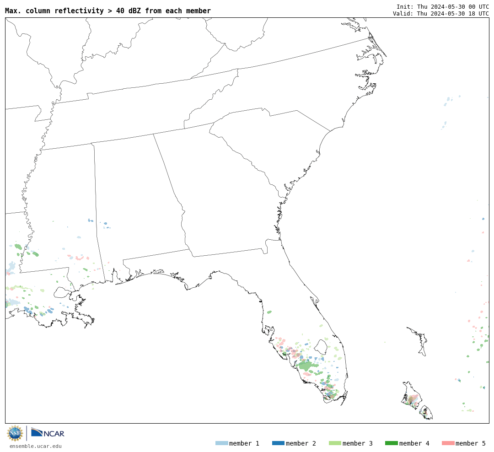Image resolution: width=494 pixels, height=452 pixels.
Task: Click the NCAR logo
Action: 48,433
